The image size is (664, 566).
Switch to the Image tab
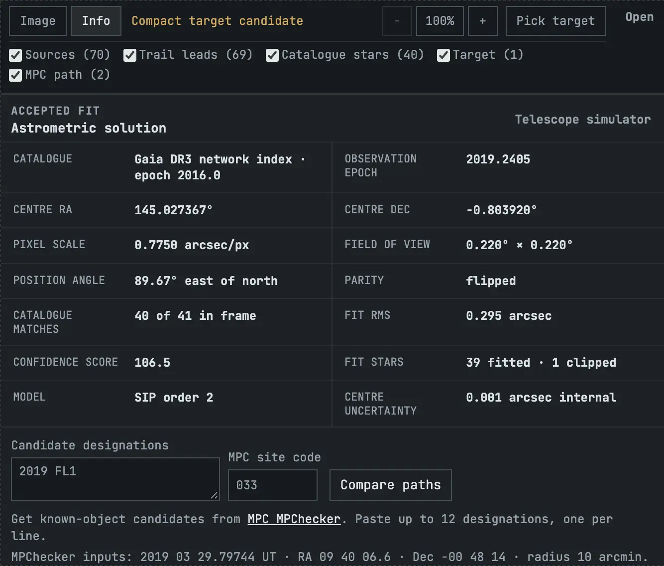click(38, 21)
